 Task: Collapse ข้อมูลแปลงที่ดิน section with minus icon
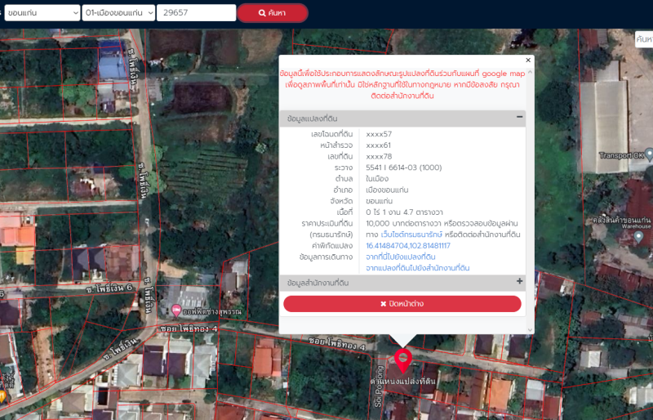point(520,118)
